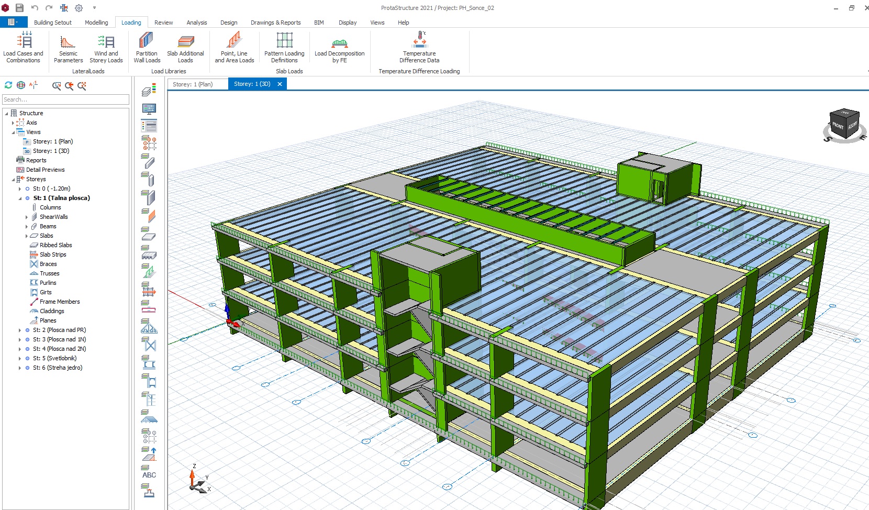Viewport: 869px width, 510px height.
Task: Open Pattern Loading Definitions
Action: pos(284,47)
